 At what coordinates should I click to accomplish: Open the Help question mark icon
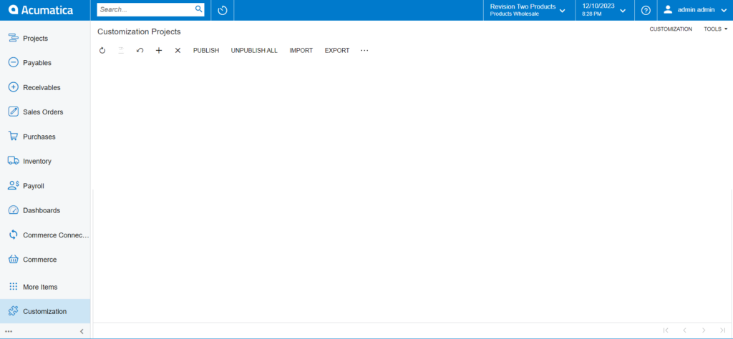point(646,10)
